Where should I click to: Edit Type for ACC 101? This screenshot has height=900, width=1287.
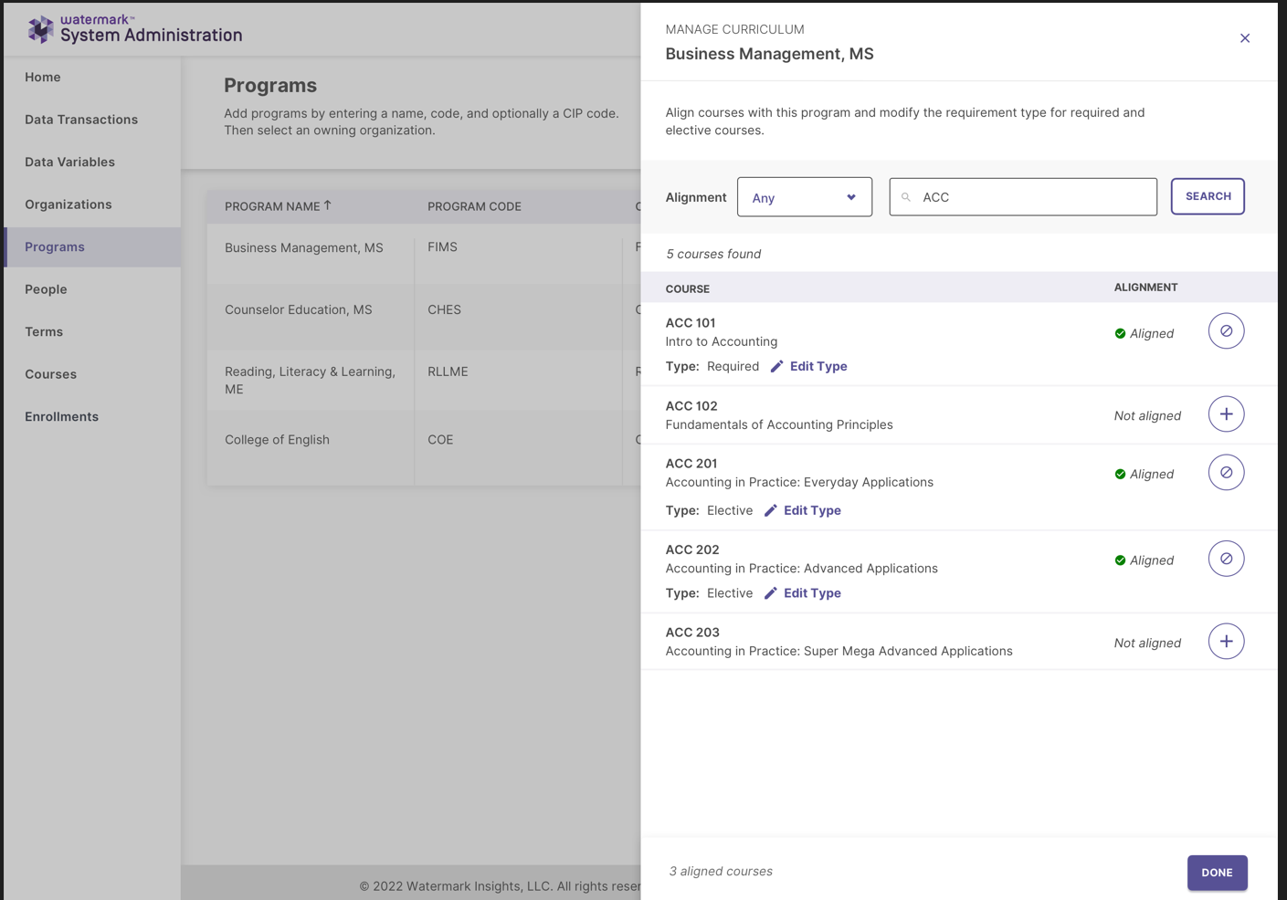[x=818, y=366]
